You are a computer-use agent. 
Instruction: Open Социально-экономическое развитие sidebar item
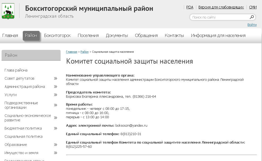tap(28, 118)
